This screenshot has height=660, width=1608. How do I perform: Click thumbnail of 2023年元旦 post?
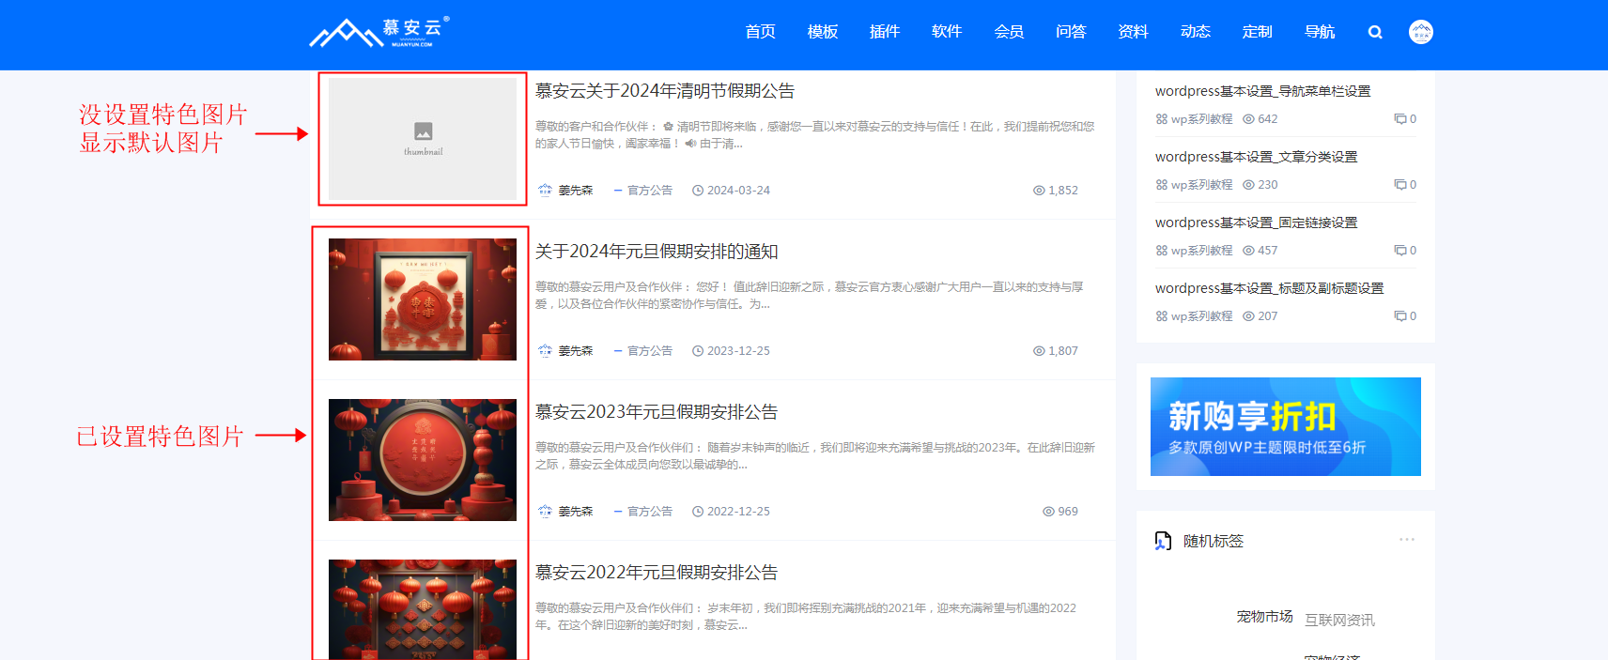coord(423,460)
